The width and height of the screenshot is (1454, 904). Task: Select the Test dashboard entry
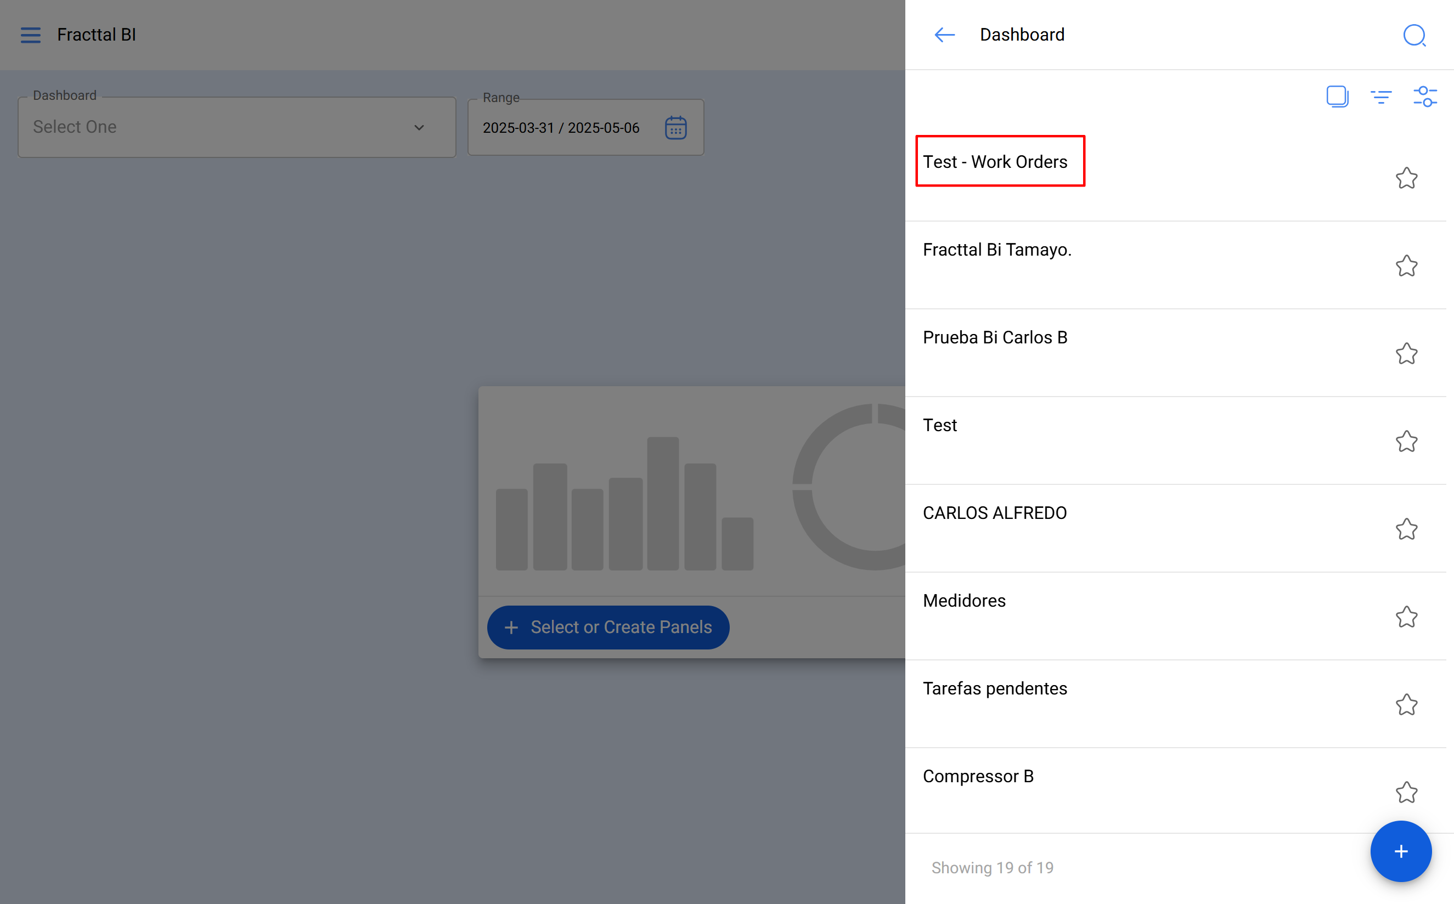pyautogui.click(x=1175, y=440)
